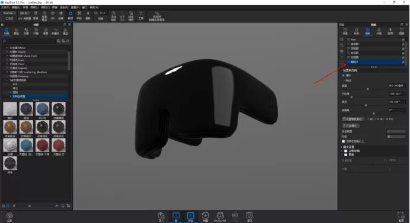Image resolution: width=410 pixels, height=223 pixels.
Task: Open the CPU usage 100% dropdown
Action: tap(24, 13)
